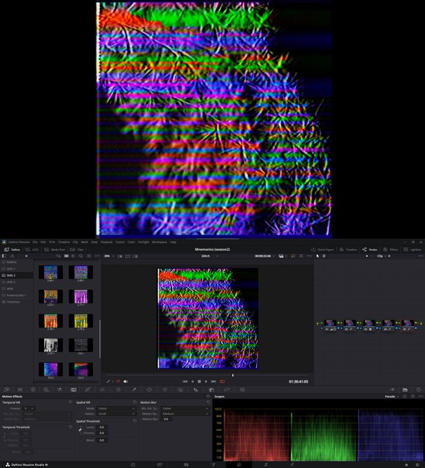This screenshot has height=468, width=425.
Task: Select the black-and-white still thumbnail
Action: (51, 345)
